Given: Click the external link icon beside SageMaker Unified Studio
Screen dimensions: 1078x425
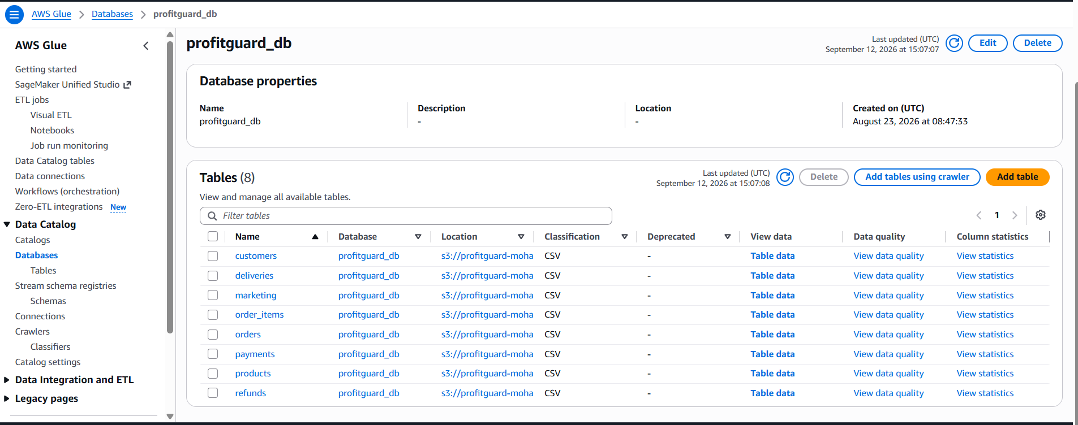Looking at the screenshot, I should pyautogui.click(x=127, y=85).
